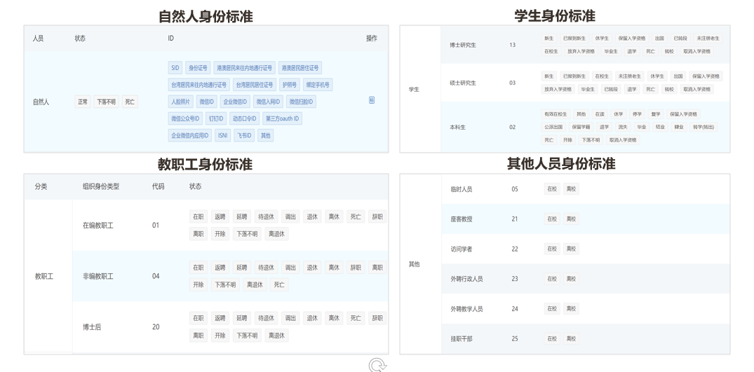Select 在校 status for 临时人员
Screen dimensions: 754x372
552,189
